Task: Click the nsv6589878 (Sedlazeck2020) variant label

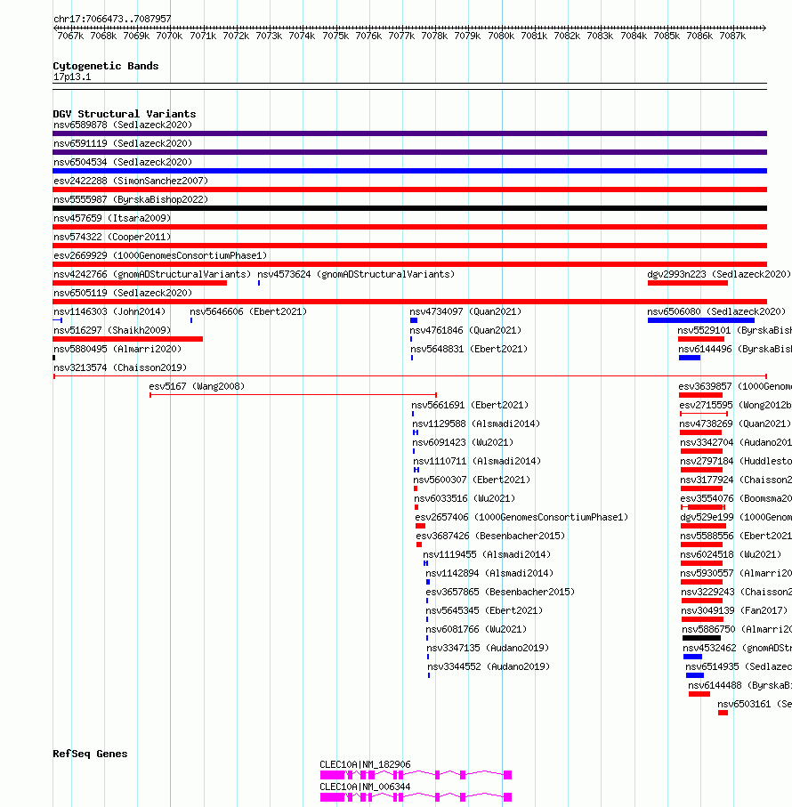Action: (123, 125)
